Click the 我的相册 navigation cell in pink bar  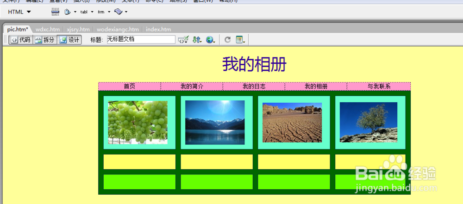(x=316, y=87)
